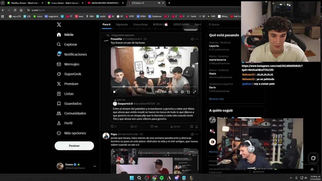Open Notificaciones with the bell badge
322x181 pixels.
72,54
